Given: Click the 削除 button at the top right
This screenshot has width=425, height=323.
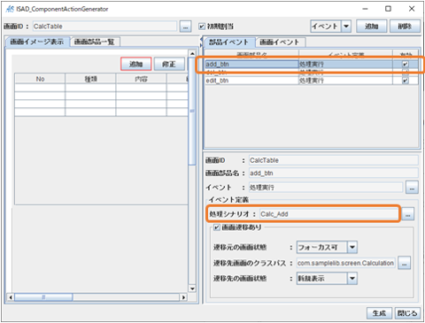Looking at the screenshot, I should [405, 27].
